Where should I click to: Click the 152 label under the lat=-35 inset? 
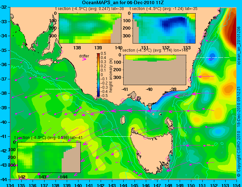click(166, 48)
